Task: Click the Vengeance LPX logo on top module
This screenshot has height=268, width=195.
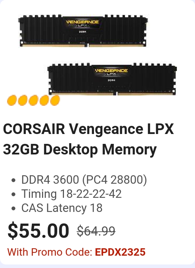Action: pyautogui.click(x=82, y=23)
